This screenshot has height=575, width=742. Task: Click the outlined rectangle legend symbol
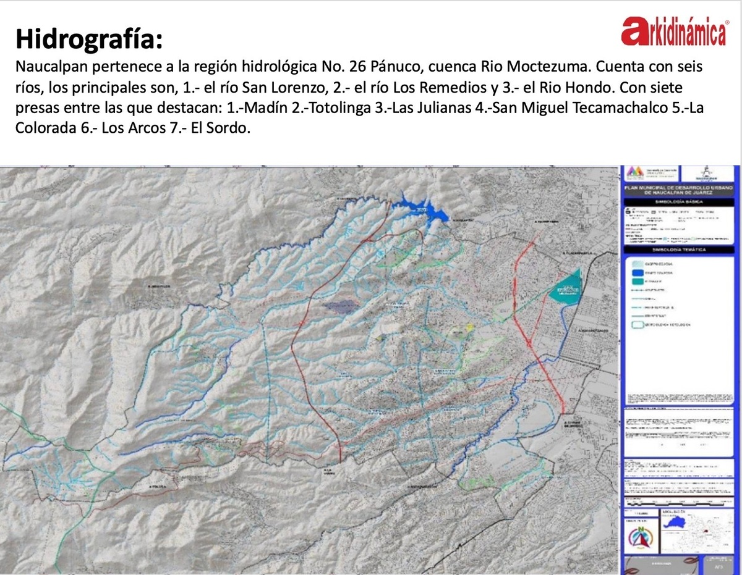[638, 325]
